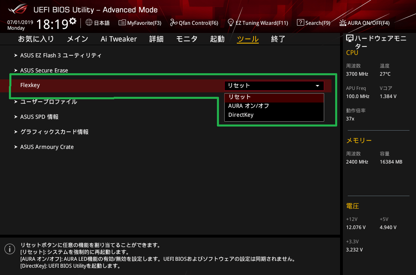Click the 100.0 MHz APU Freq value

tap(357, 96)
